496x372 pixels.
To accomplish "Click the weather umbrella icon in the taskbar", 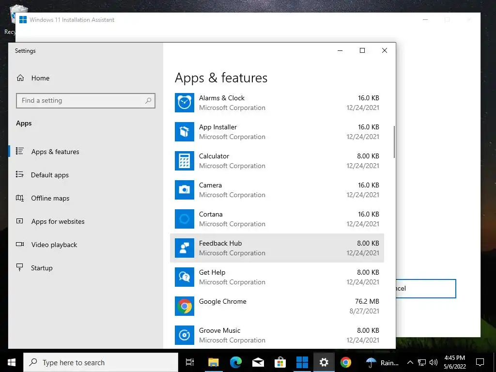I will (371, 362).
